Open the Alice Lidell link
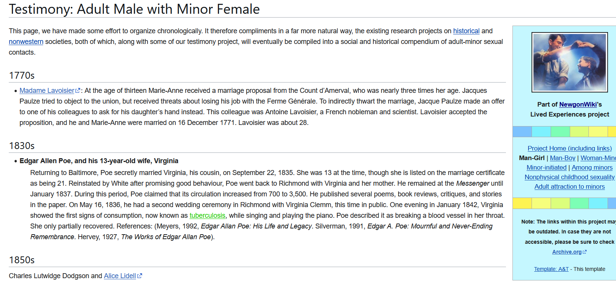The image size is (616, 290). [120, 276]
